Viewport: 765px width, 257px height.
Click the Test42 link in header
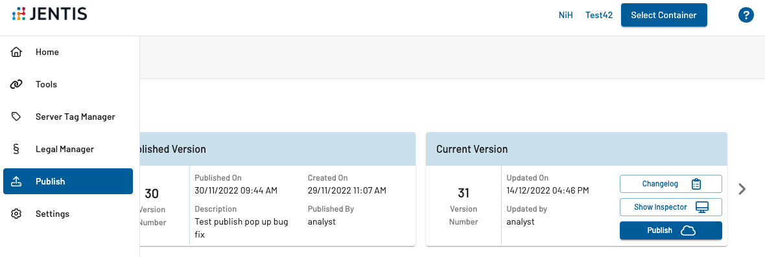tap(599, 15)
